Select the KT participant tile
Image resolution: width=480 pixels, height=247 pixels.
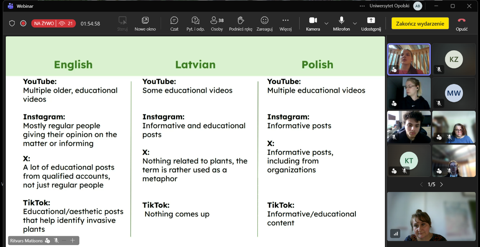tap(409, 161)
